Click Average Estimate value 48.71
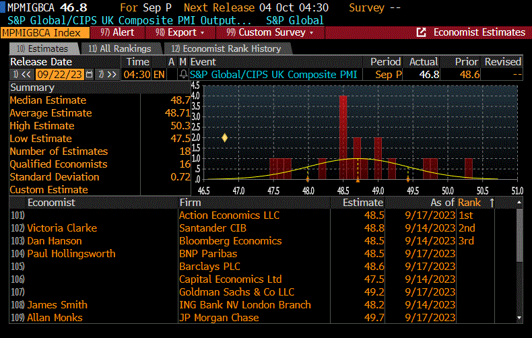Screen dimensions: 532x338 (178, 113)
